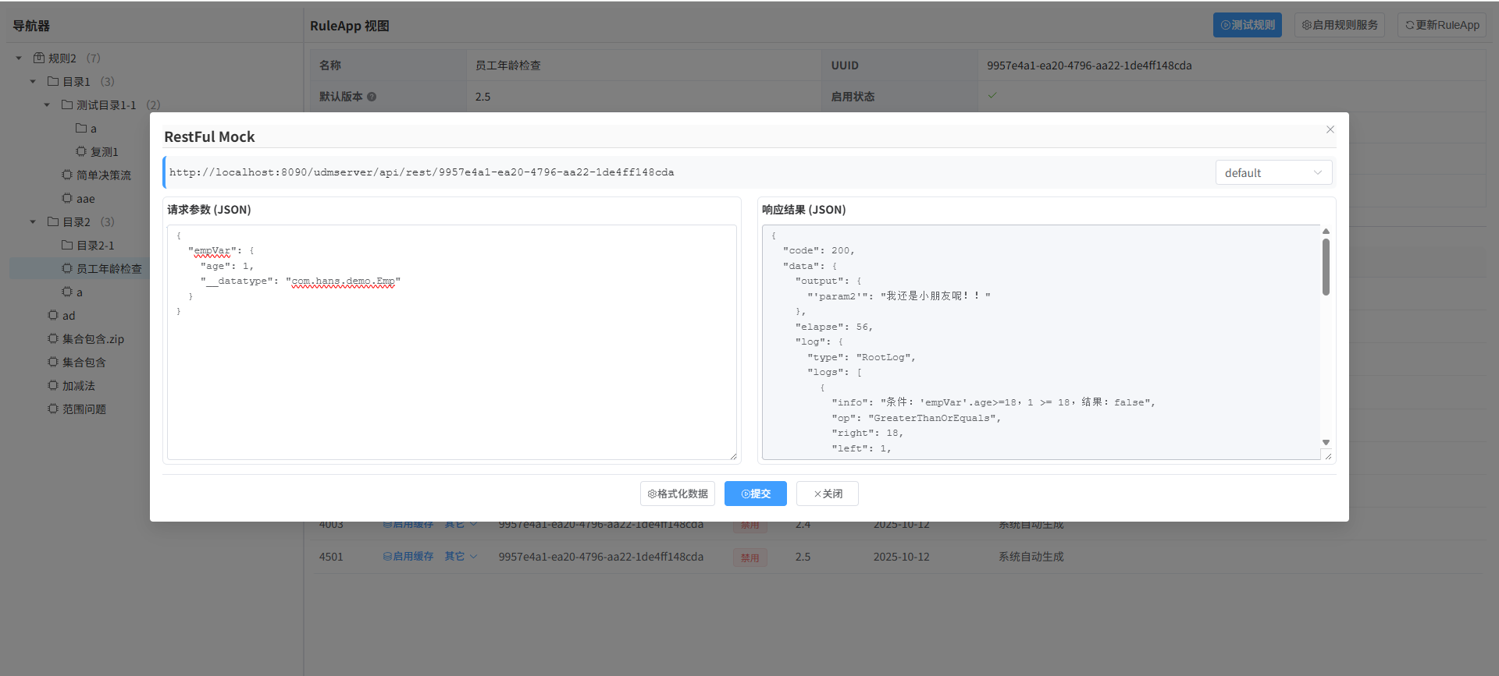Viewport: 1499px width, 676px height.
Task: Click the 范围问题 rule icon
Action: (x=53, y=409)
